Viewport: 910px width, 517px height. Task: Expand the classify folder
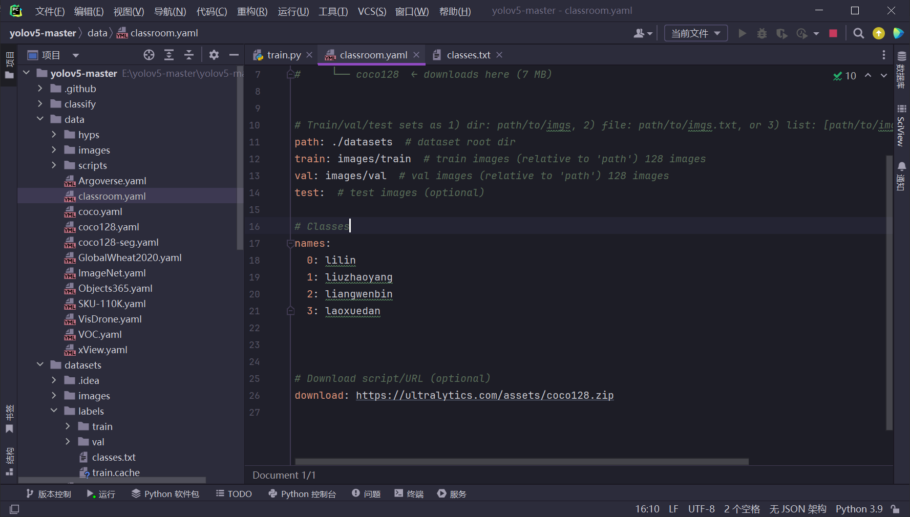point(40,104)
